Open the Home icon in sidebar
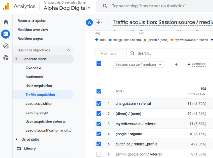This screenshot has height=158, width=213. 6,22
